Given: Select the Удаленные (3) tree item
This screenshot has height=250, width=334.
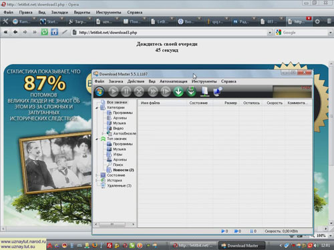Looking at the screenshot, I should click(119, 185).
